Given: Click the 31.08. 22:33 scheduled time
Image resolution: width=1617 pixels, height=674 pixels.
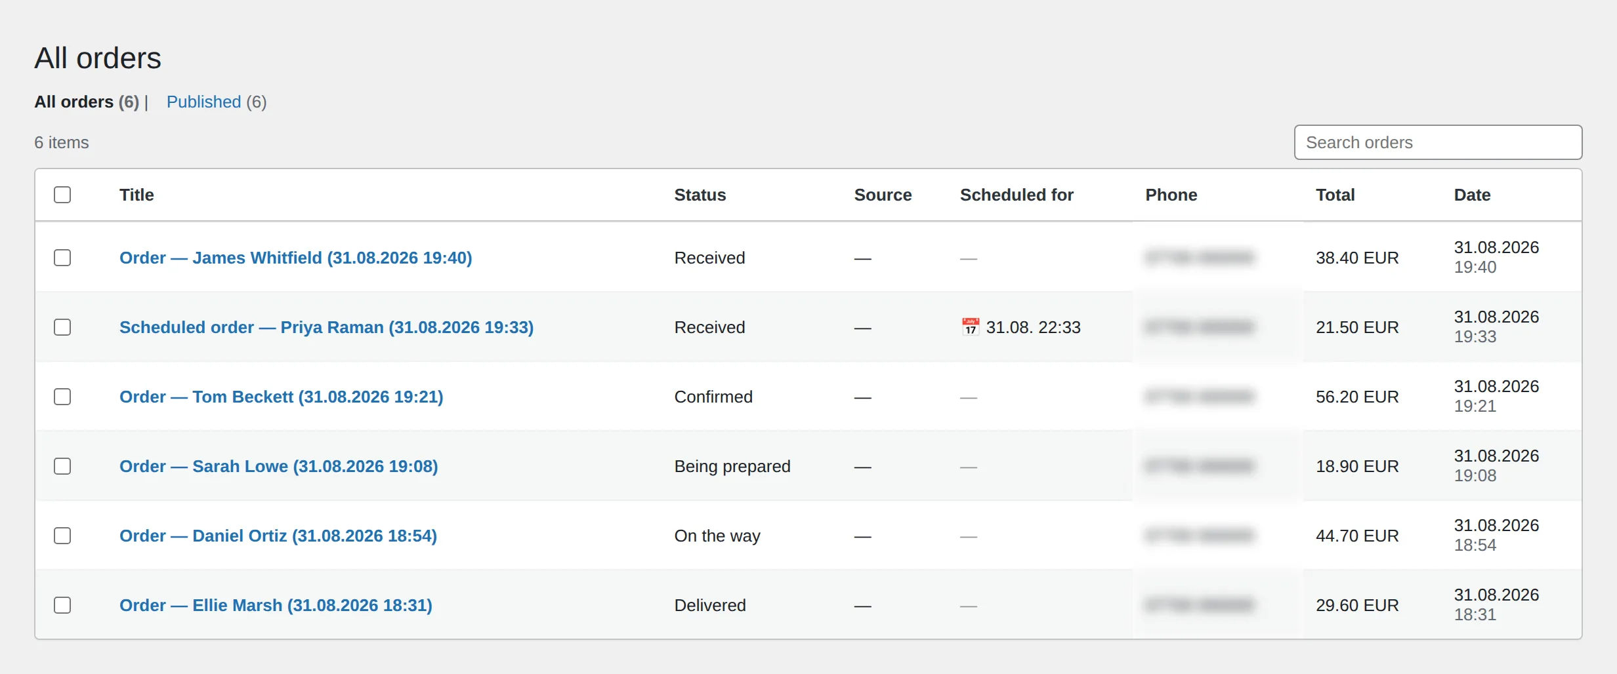Looking at the screenshot, I should [1034, 327].
